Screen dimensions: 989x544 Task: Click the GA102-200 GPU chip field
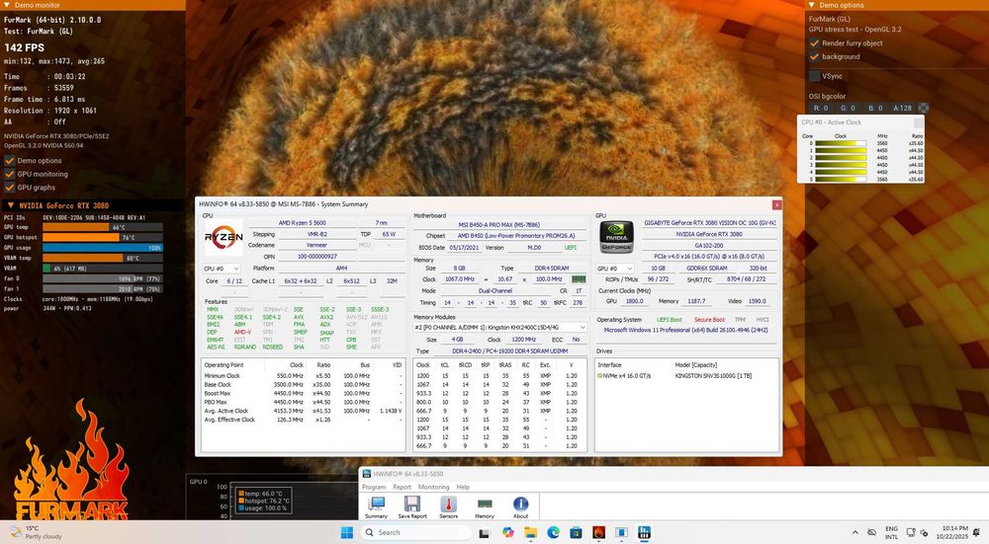click(709, 246)
